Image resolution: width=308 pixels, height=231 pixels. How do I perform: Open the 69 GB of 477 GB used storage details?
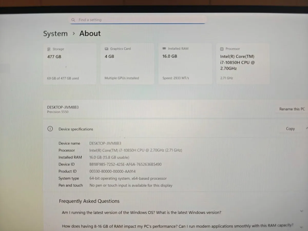tap(63, 78)
